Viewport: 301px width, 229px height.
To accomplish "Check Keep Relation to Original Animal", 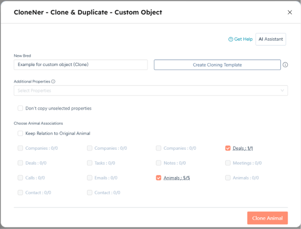I will point(20,133).
